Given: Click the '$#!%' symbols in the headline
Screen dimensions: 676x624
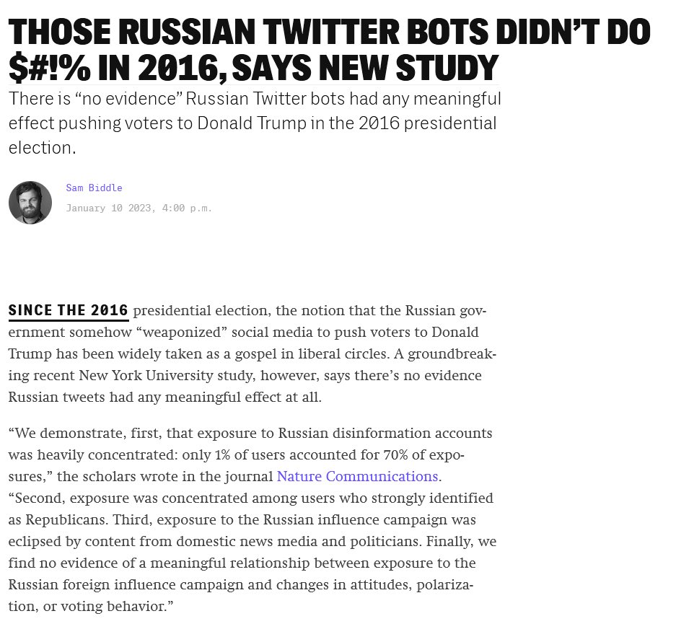Looking at the screenshot, I should pyautogui.click(x=50, y=69).
